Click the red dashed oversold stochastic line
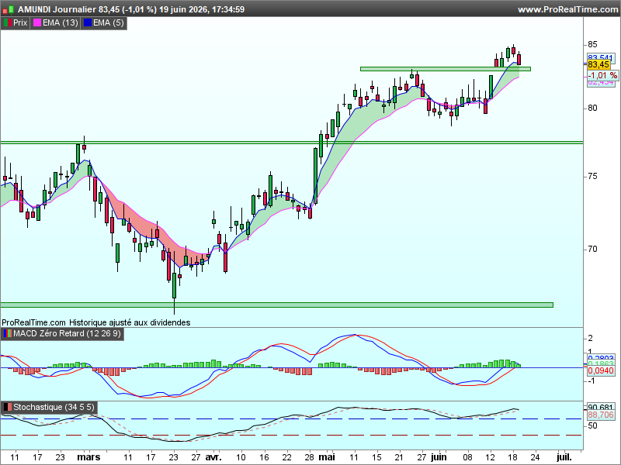621x465 pixels. coord(292,436)
